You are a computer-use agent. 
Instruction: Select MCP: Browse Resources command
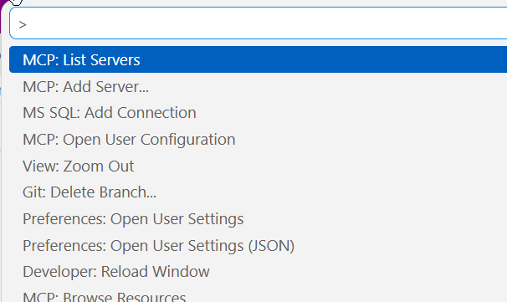pyautogui.click(x=258, y=294)
